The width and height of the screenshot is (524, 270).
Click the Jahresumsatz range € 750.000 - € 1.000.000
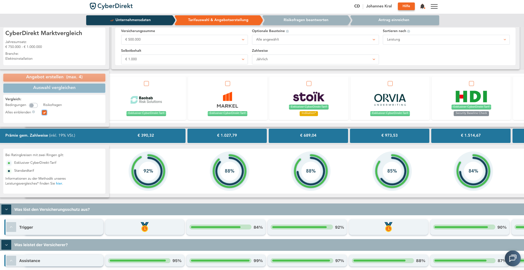coord(24,47)
